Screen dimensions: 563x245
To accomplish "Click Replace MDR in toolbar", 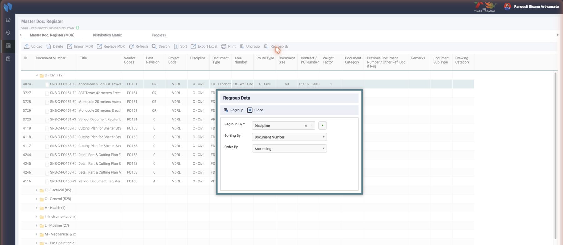I will pyautogui.click(x=111, y=46).
